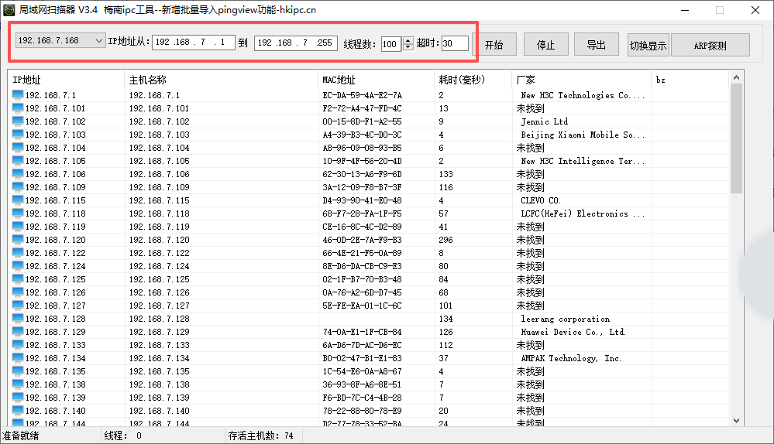774x444 pixels.
Task: Click the computer icon beside 192.168.7.103
Action: [18, 135]
